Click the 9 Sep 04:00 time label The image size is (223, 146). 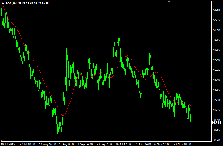tap(85, 144)
